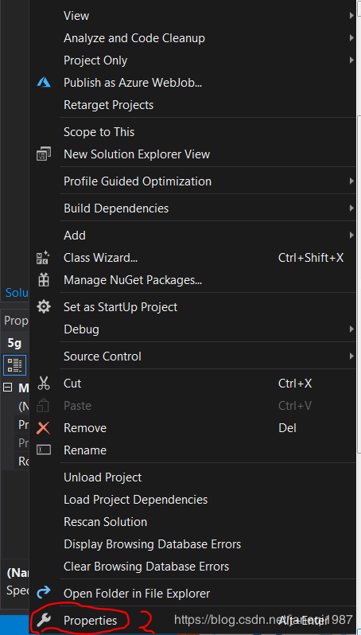Click the New Solution Explorer View icon
Viewport: 361px width, 635px height.
pyautogui.click(x=43, y=154)
